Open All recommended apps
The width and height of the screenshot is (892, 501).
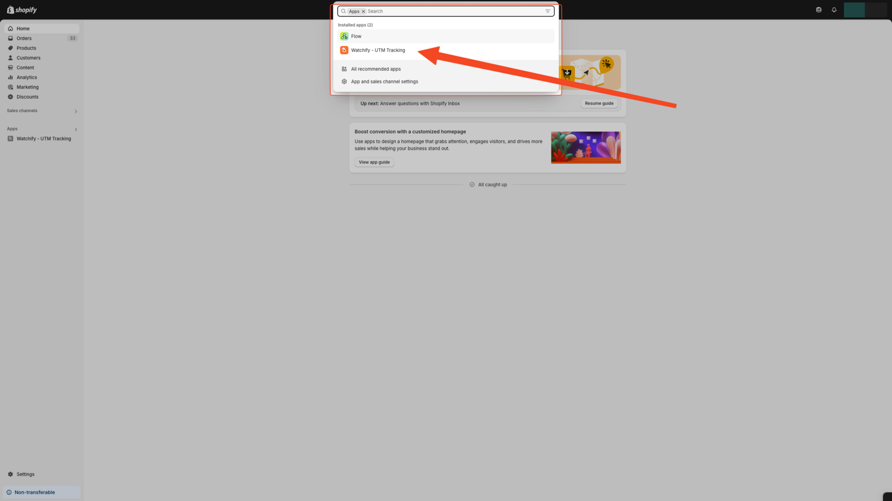[376, 69]
